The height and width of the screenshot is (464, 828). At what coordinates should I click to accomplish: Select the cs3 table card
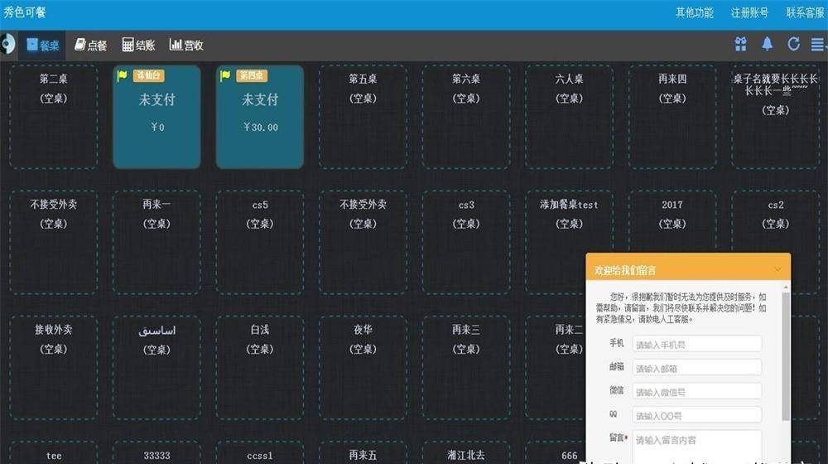465,242
